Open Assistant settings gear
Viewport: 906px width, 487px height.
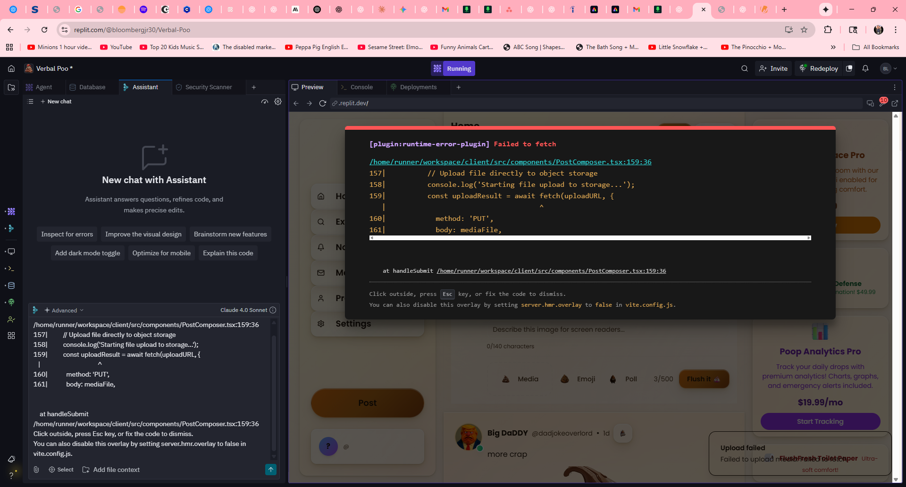click(x=278, y=101)
